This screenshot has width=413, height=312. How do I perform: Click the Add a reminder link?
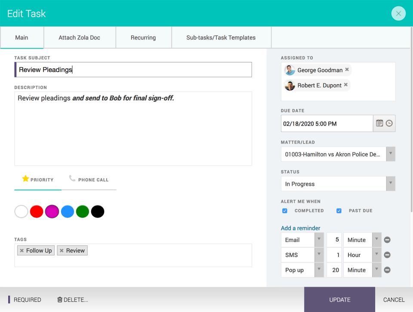[x=300, y=228]
